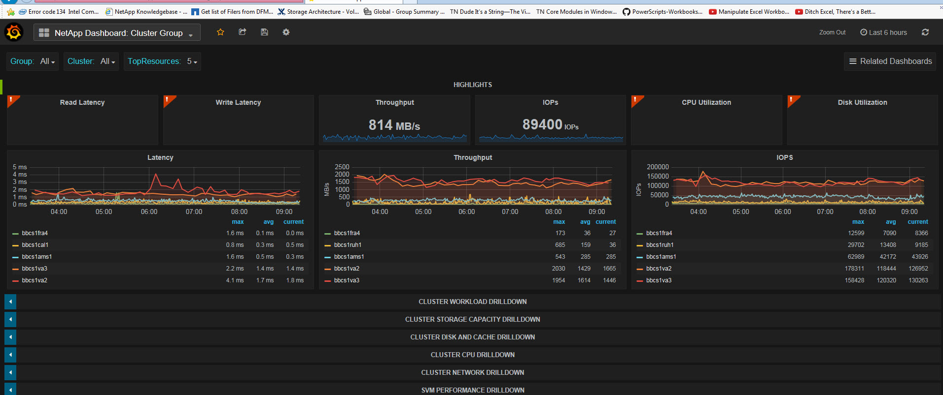Toggle bbcs1ruh1 series in Throughput legend
The image size is (943, 395).
[x=348, y=245]
